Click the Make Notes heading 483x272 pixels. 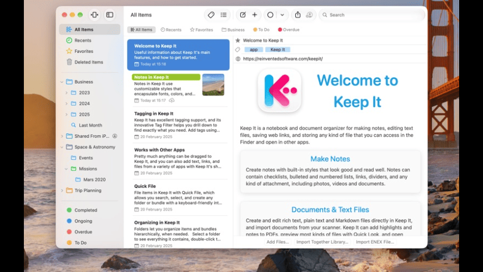pyautogui.click(x=330, y=159)
